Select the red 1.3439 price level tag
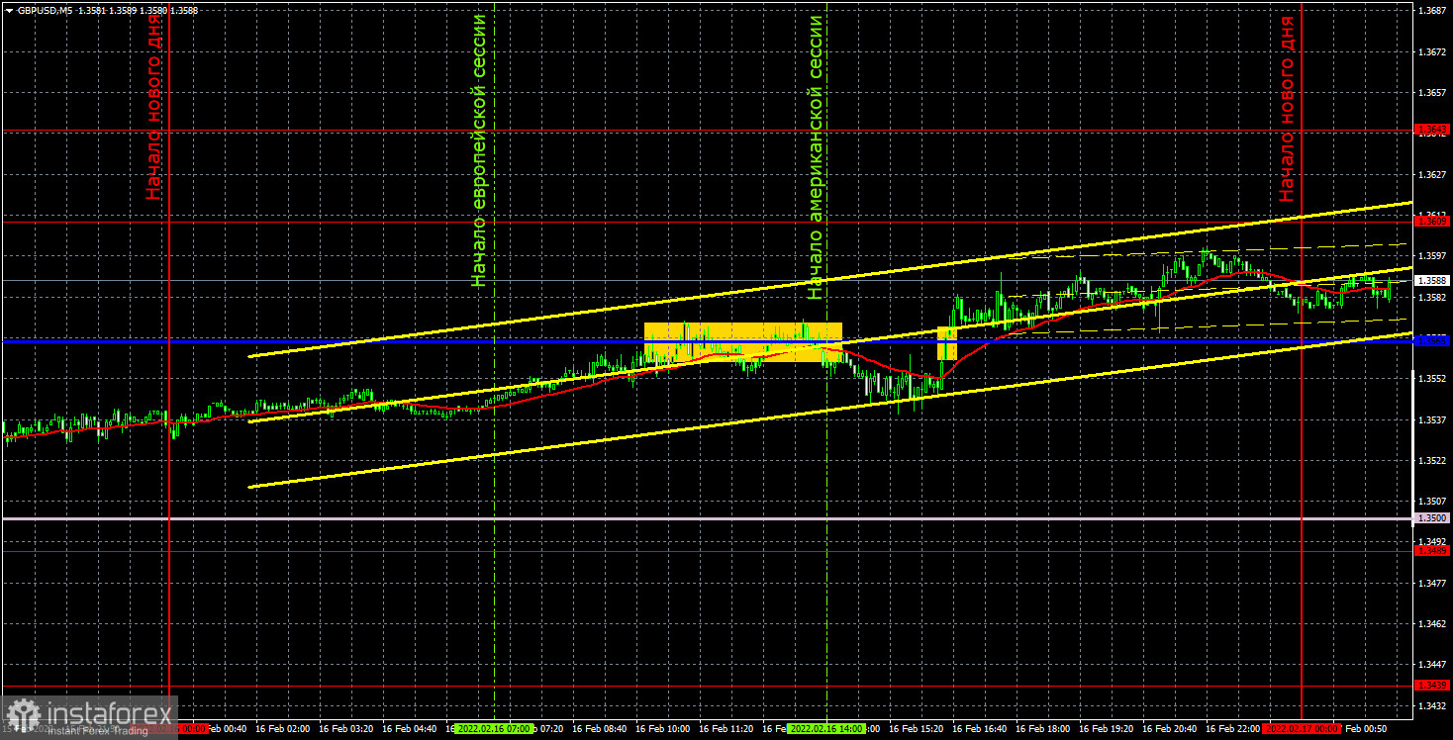 (x=1432, y=685)
